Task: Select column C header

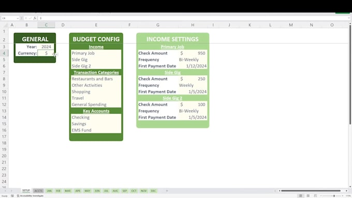Action: [x=46, y=25]
